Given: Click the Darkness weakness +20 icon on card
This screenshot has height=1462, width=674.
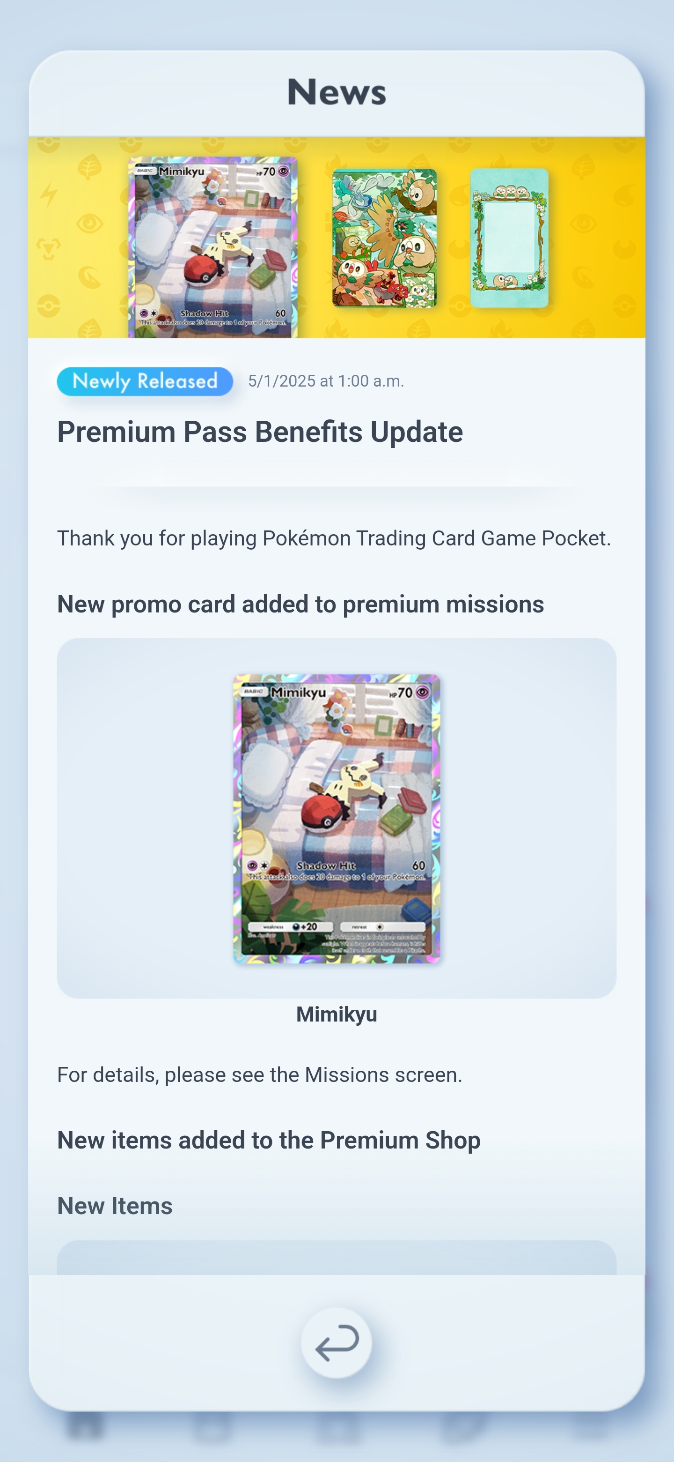Looking at the screenshot, I should (x=296, y=927).
